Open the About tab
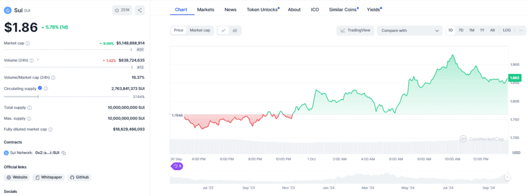Screen dimensions: 528x196 pos(294,9)
